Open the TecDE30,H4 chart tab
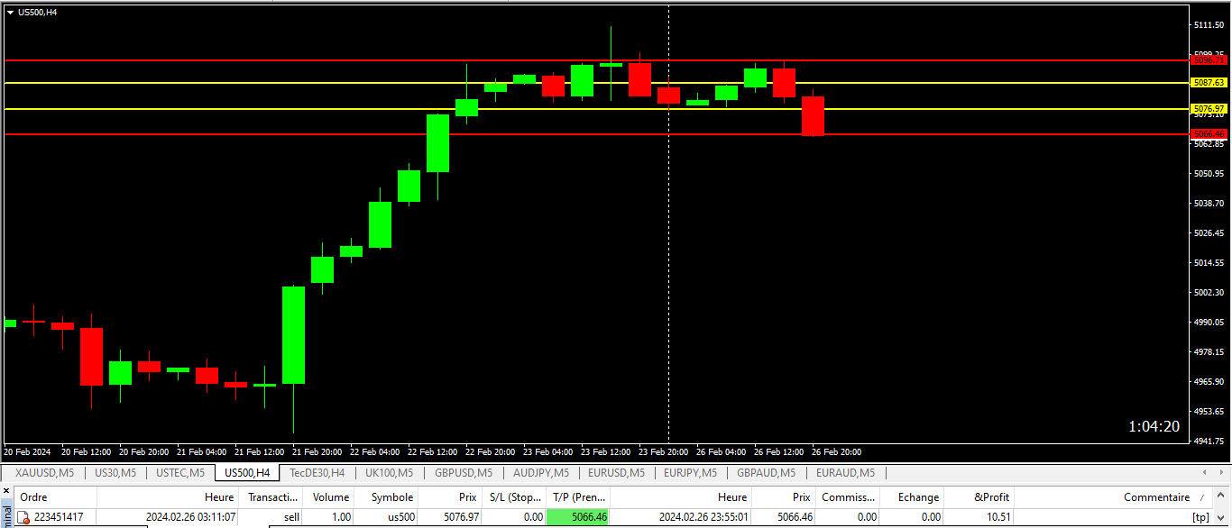This screenshot has width=1232, height=528. point(317,472)
